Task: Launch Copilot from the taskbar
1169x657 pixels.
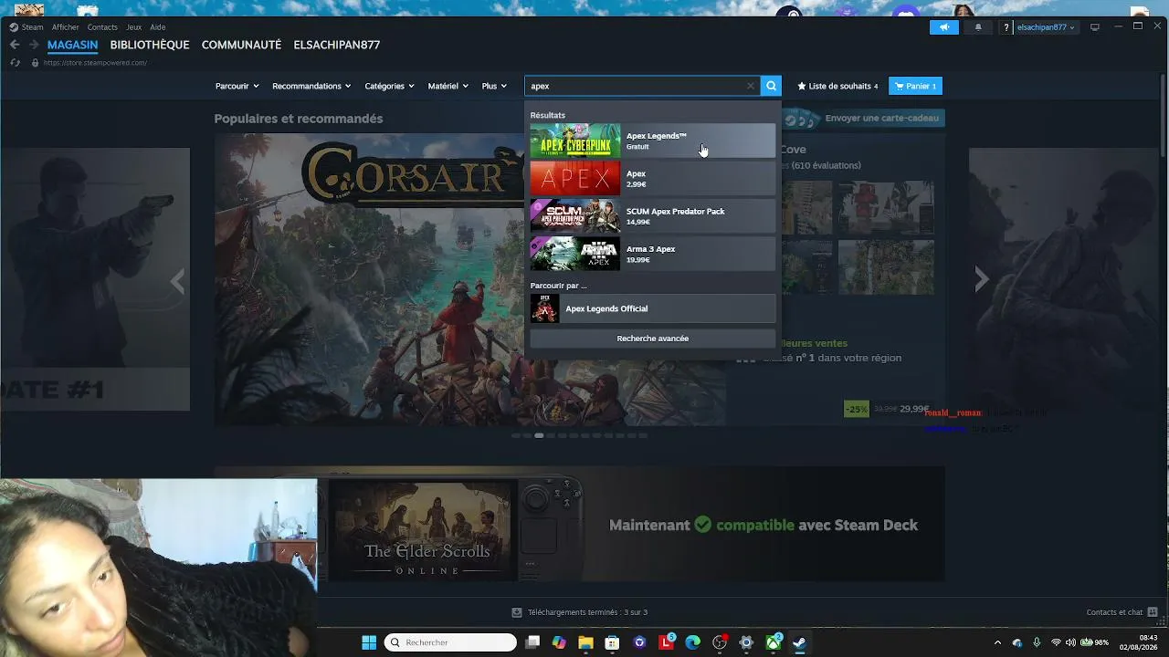Action: 559,642
